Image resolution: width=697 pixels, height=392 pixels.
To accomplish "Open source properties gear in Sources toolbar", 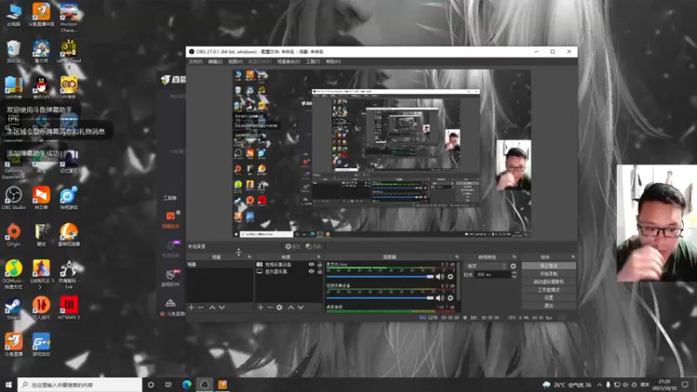I will [x=279, y=308].
